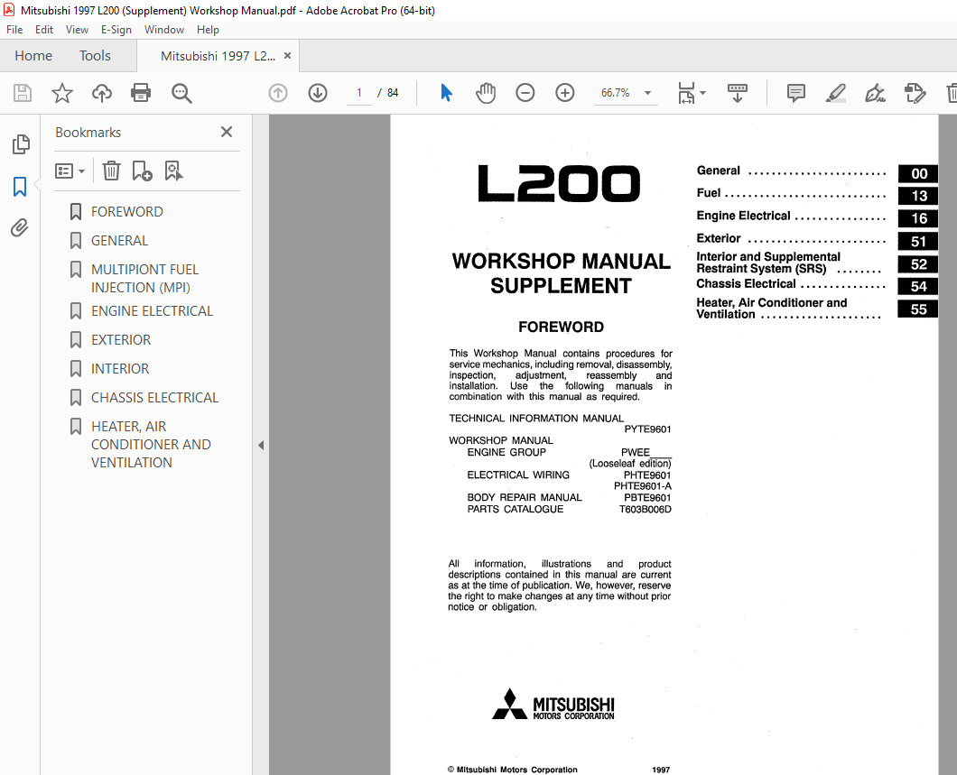Open the File menu
957x775 pixels.
(x=14, y=29)
